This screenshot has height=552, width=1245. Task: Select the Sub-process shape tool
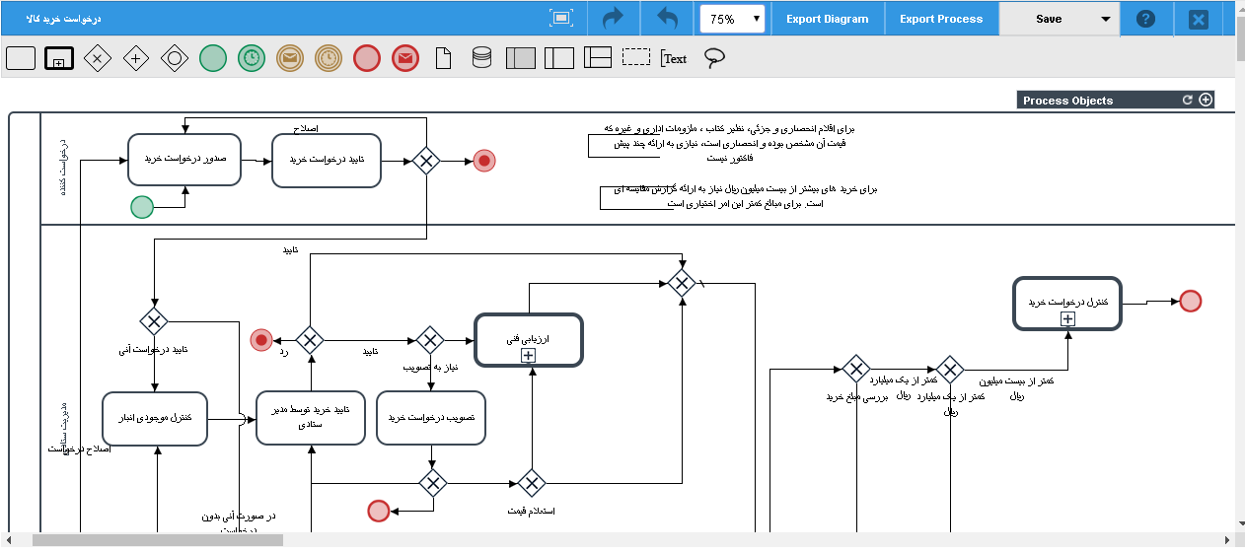[x=59, y=58]
